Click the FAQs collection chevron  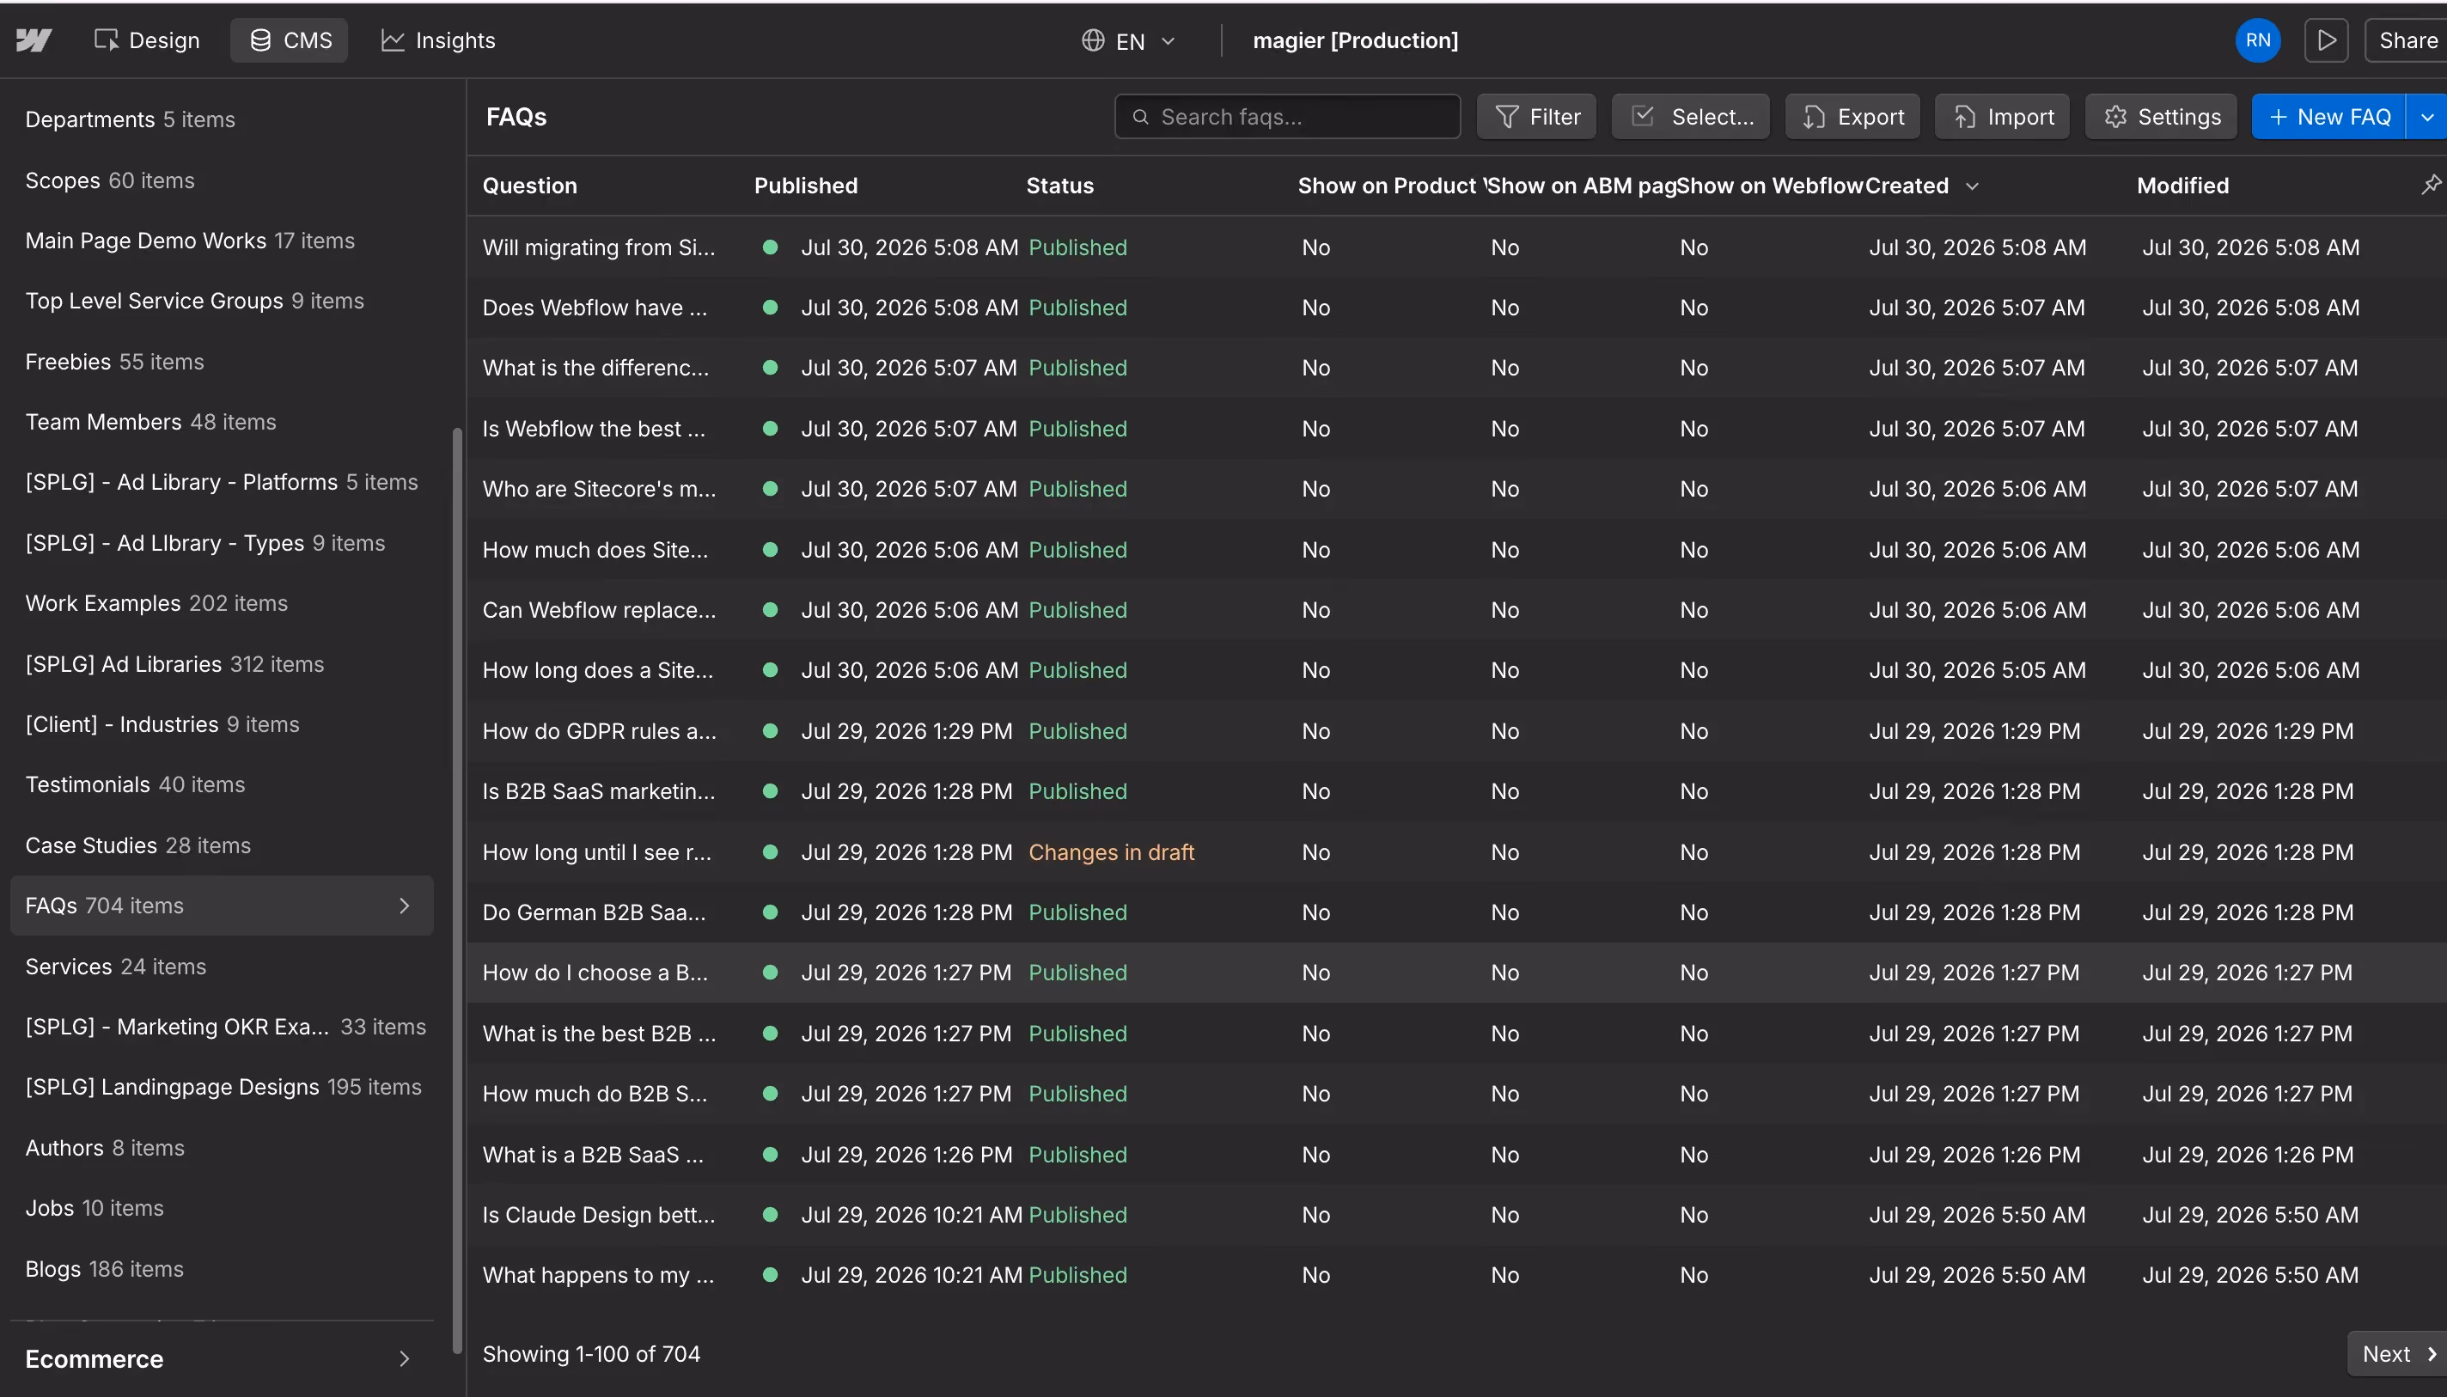[404, 906]
